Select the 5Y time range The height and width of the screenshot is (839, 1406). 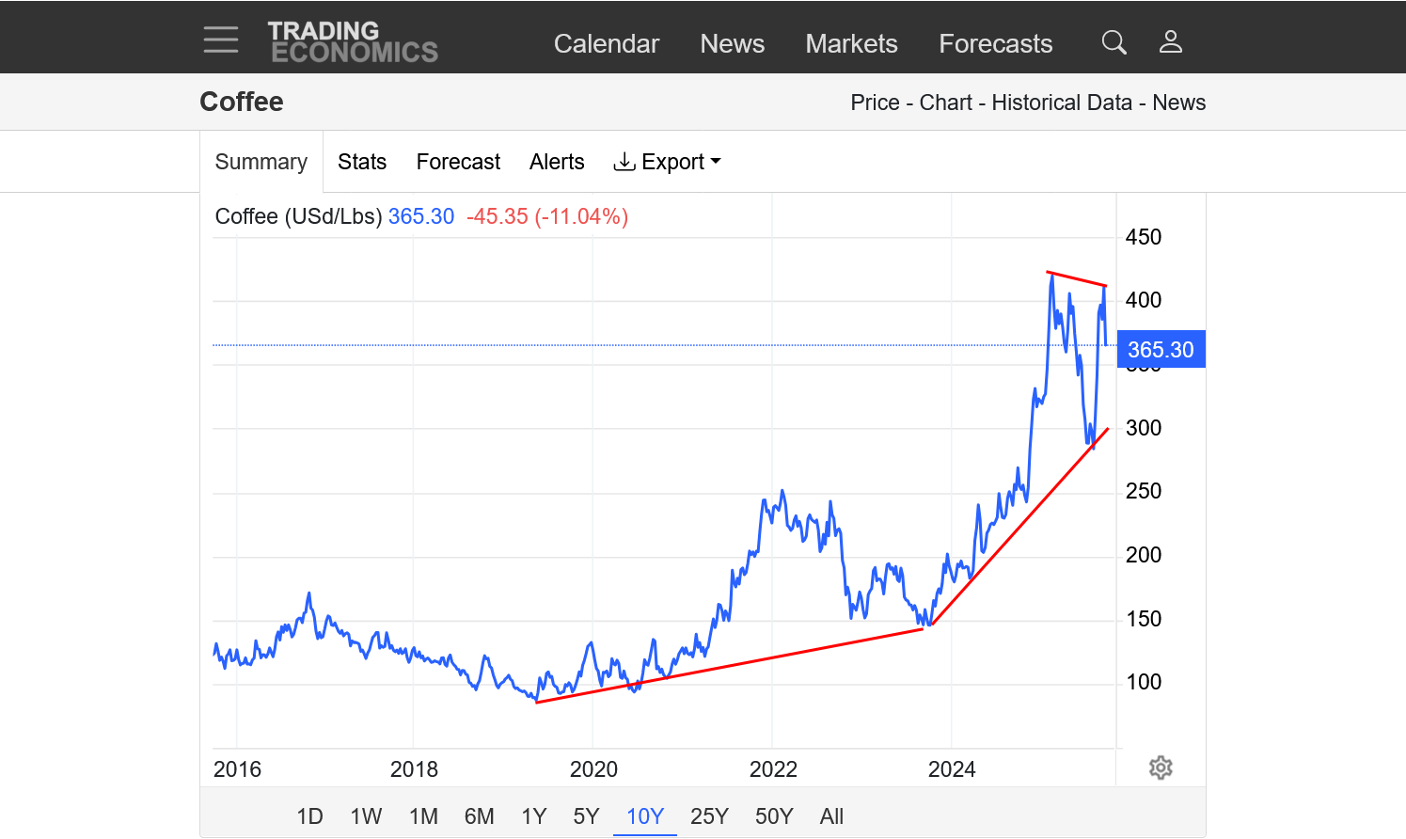coord(586,816)
